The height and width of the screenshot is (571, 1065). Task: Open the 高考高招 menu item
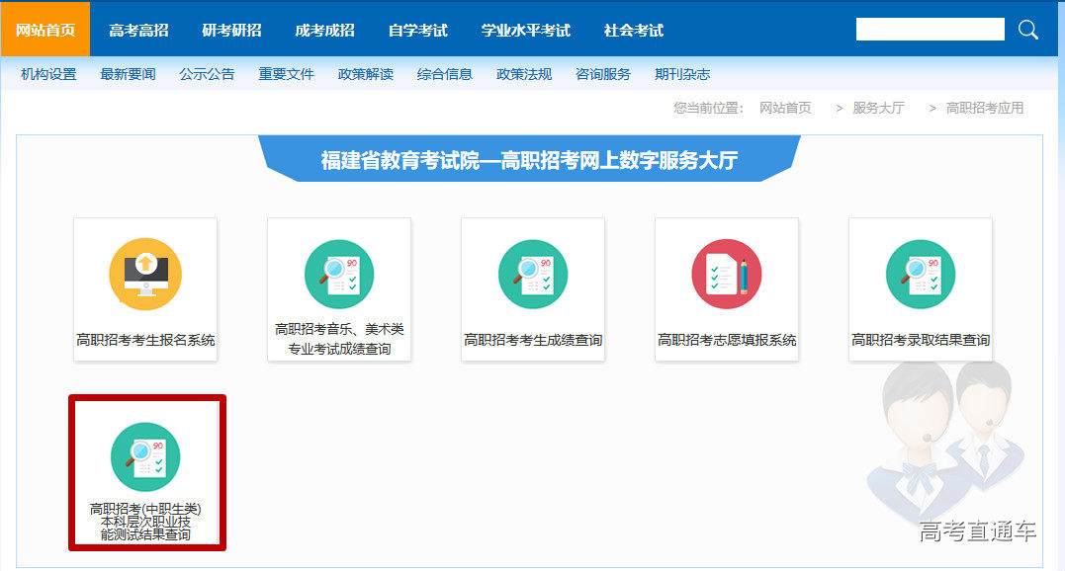pyautogui.click(x=138, y=30)
